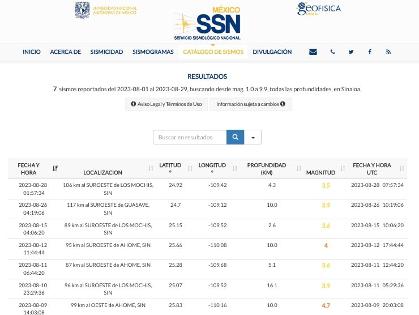The image size is (419, 315).
Task: Click magnitude 4.7 value
Action: click(x=326, y=305)
